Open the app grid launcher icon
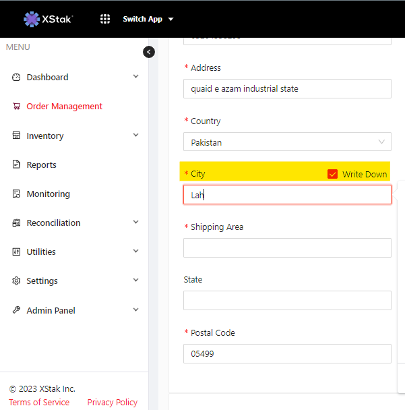This screenshot has height=410, width=405. 105,19
